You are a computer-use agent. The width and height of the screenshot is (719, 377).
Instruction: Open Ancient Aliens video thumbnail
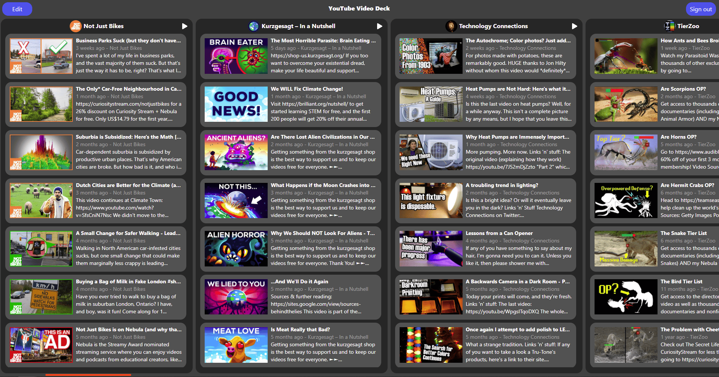tap(236, 152)
